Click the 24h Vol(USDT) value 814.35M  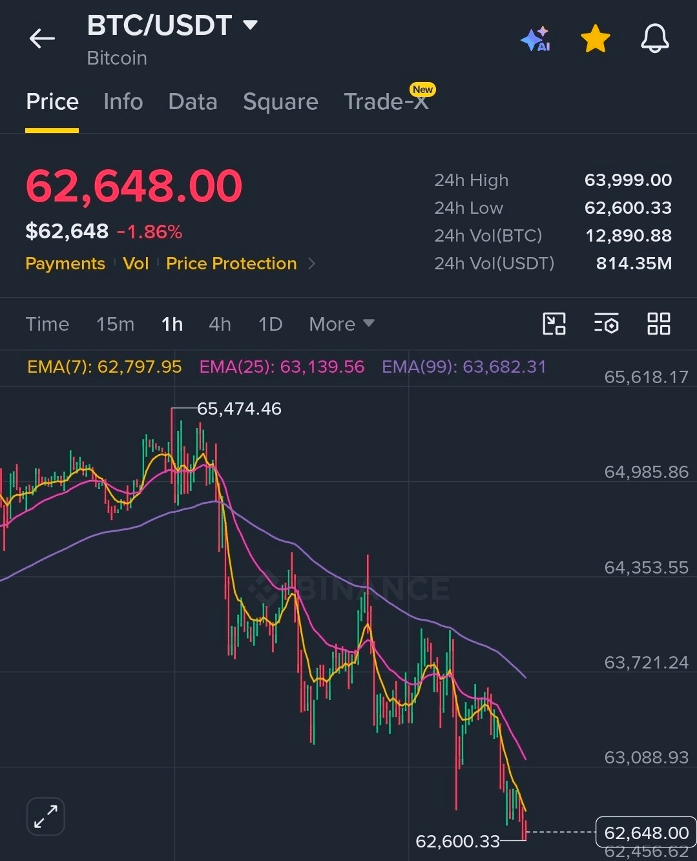tap(634, 264)
